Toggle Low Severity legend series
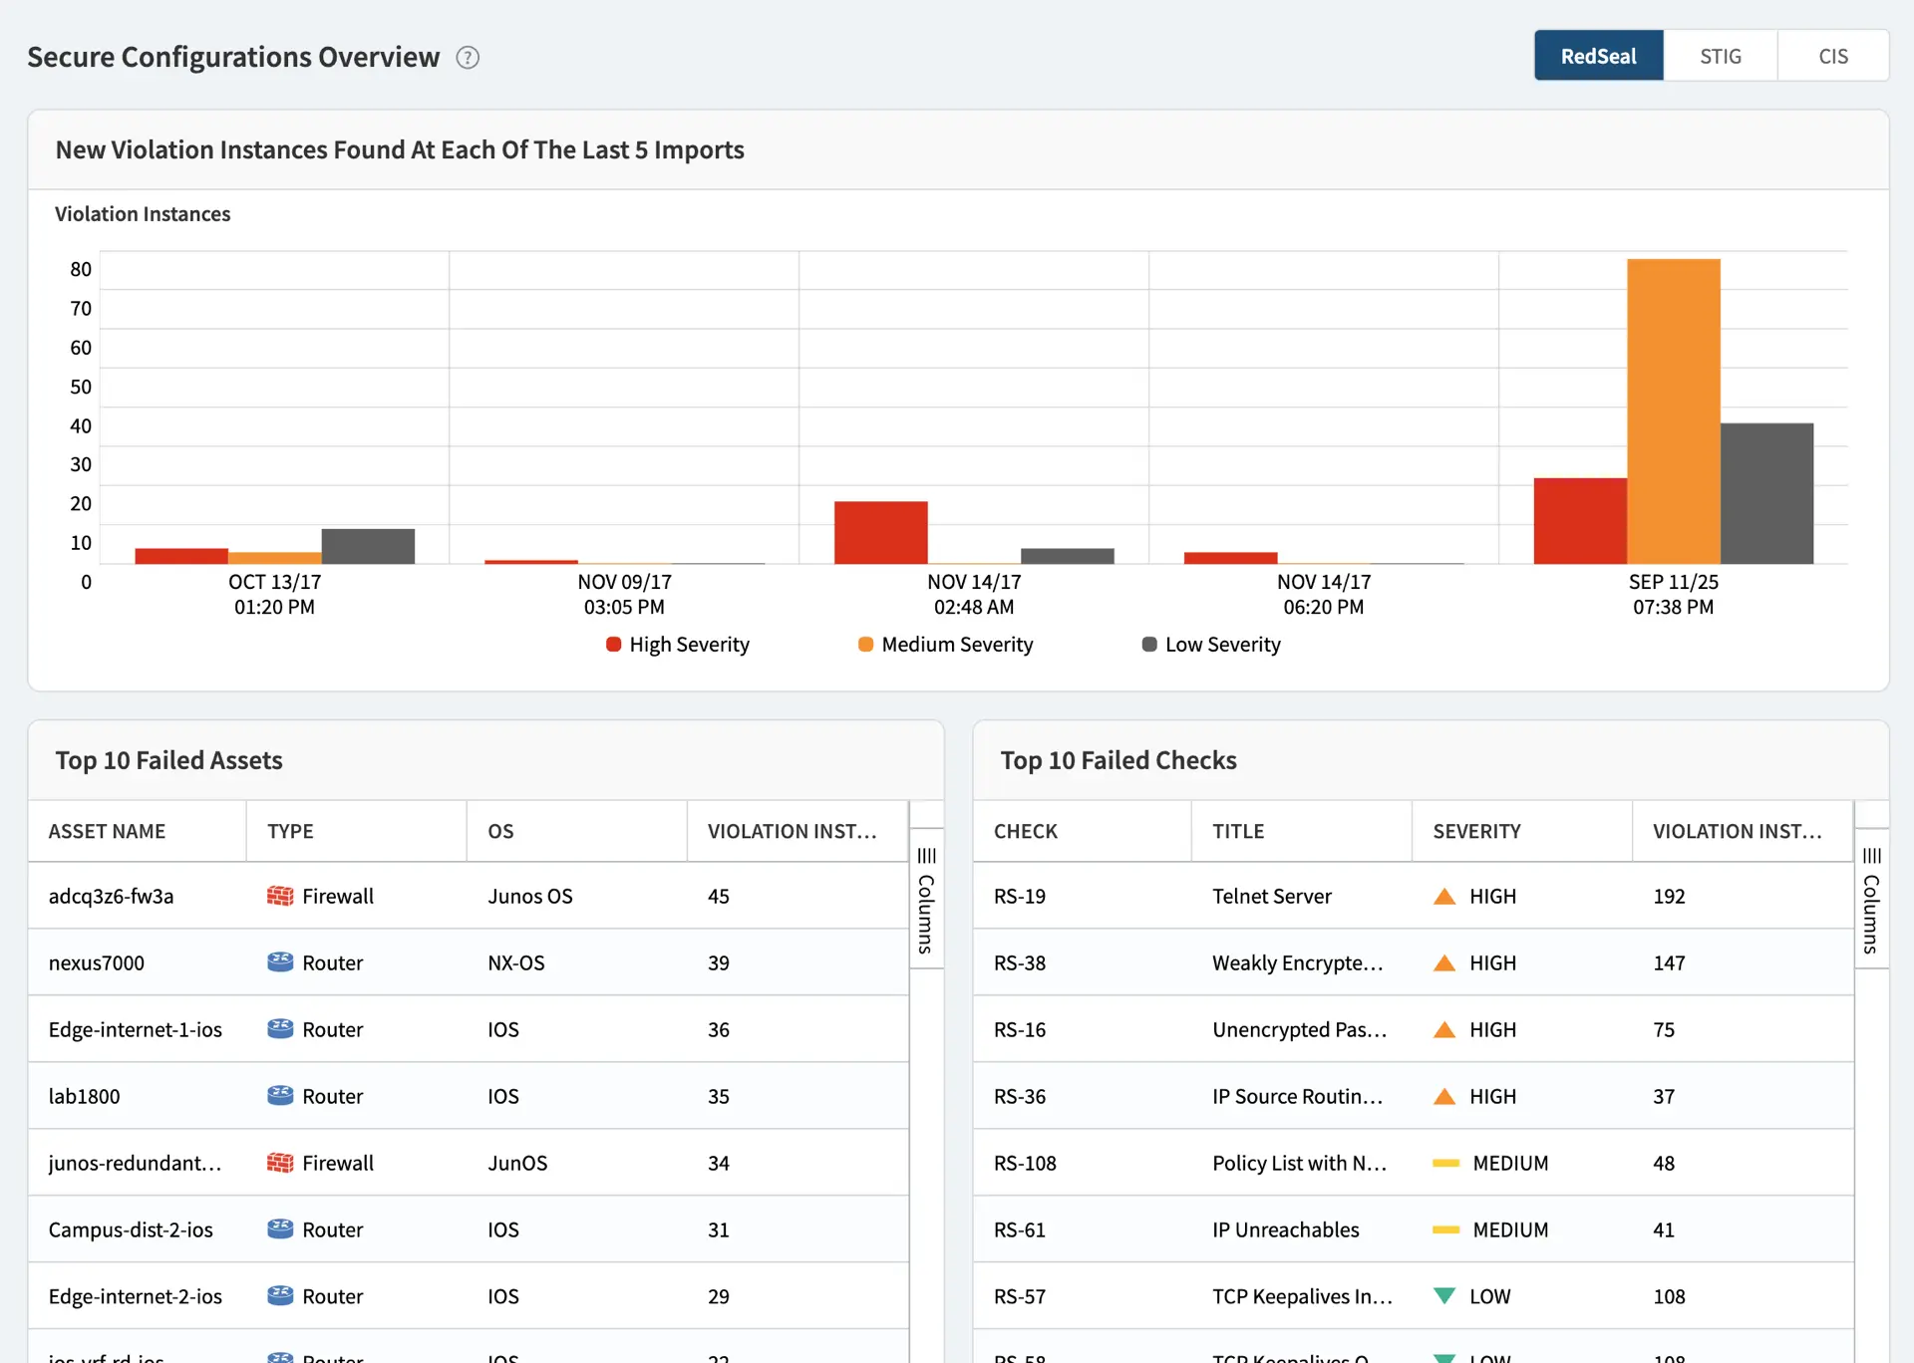Viewport: 1914px width, 1363px height. coord(1211,645)
